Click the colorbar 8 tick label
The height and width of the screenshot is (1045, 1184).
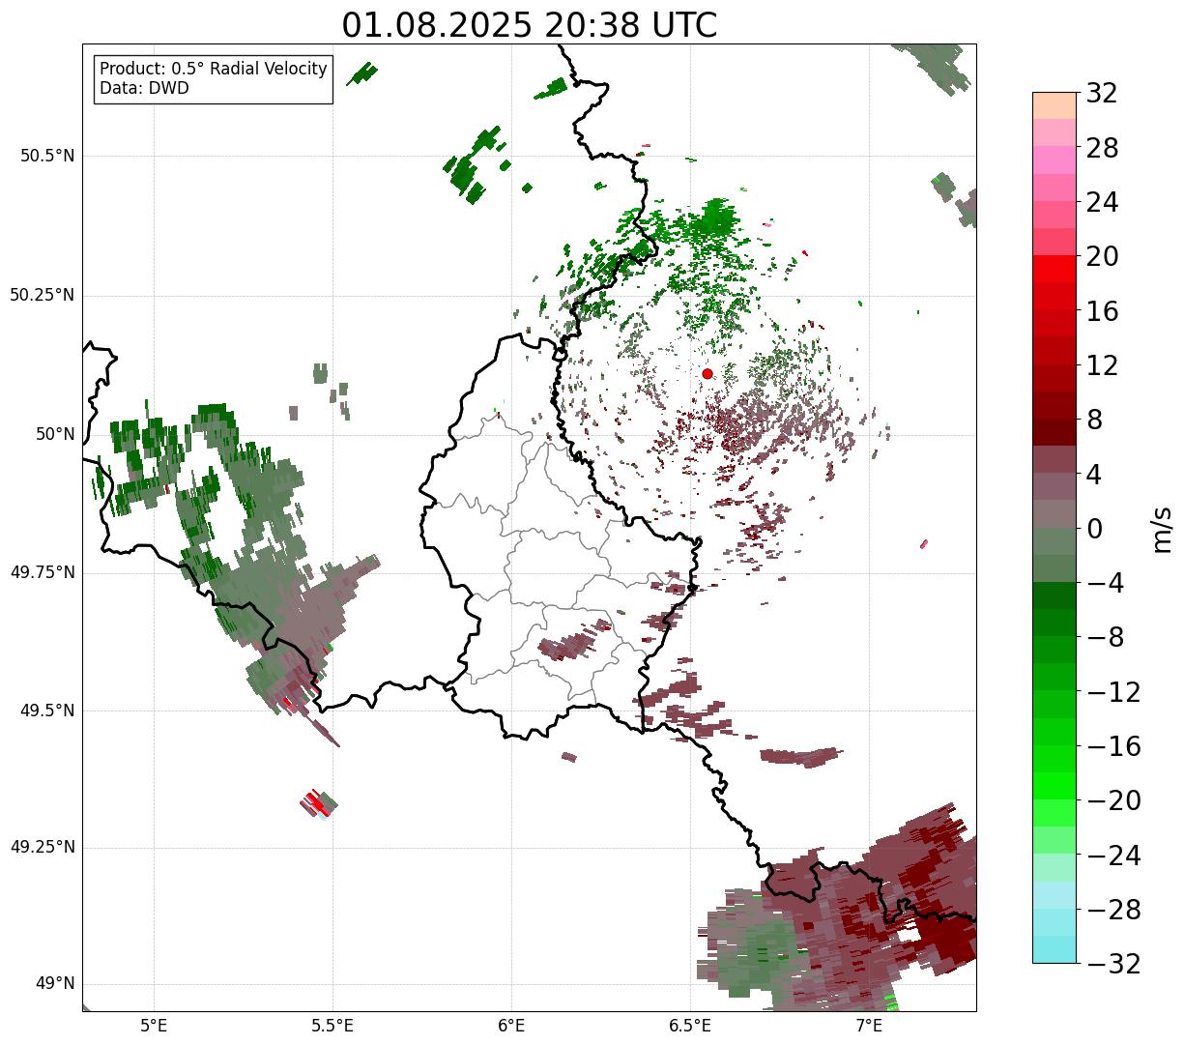coord(1094,420)
